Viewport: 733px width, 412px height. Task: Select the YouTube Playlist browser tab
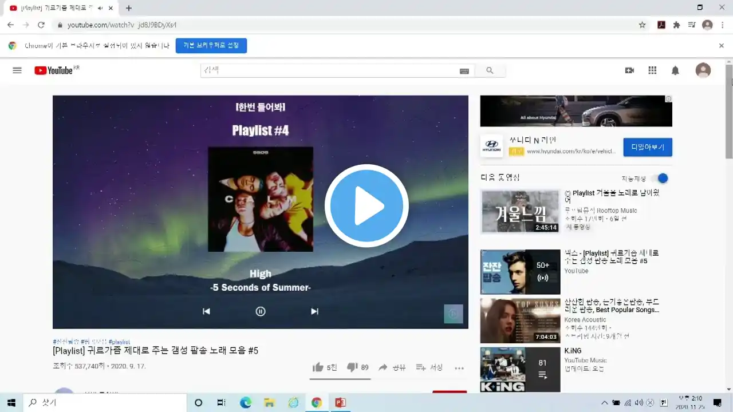coord(61,8)
